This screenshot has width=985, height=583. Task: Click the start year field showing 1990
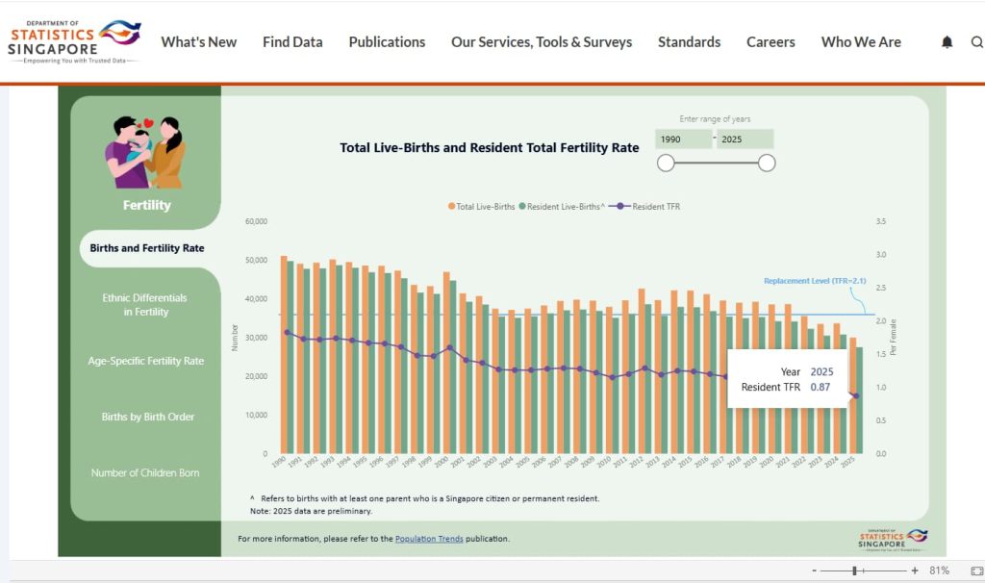(x=682, y=139)
